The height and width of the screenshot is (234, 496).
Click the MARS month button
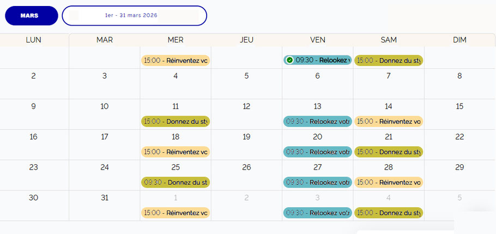[x=31, y=16]
